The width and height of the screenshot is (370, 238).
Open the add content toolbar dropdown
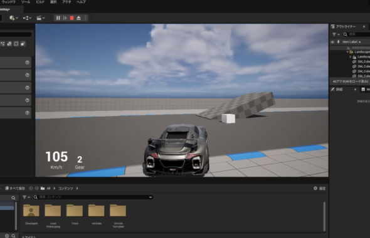[14, 18]
